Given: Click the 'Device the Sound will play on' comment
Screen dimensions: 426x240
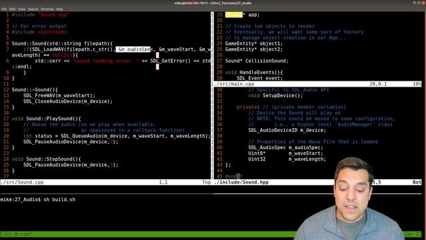Looking at the screenshot, I should pyautogui.click(x=294, y=113).
